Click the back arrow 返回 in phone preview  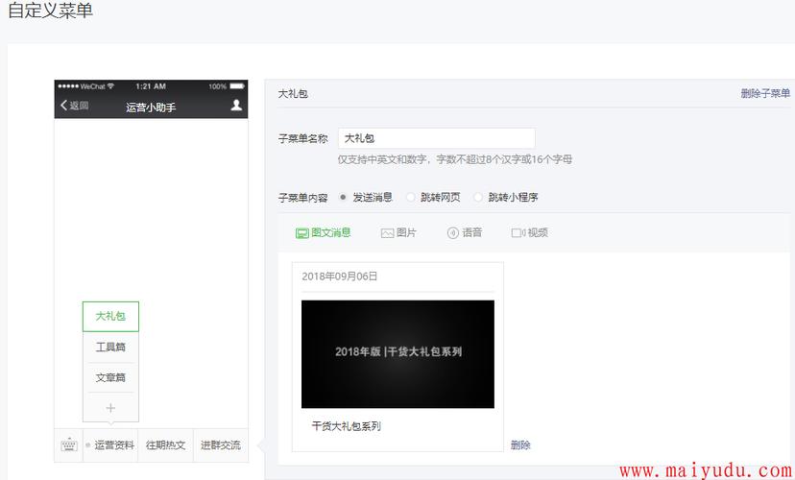pos(75,106)
